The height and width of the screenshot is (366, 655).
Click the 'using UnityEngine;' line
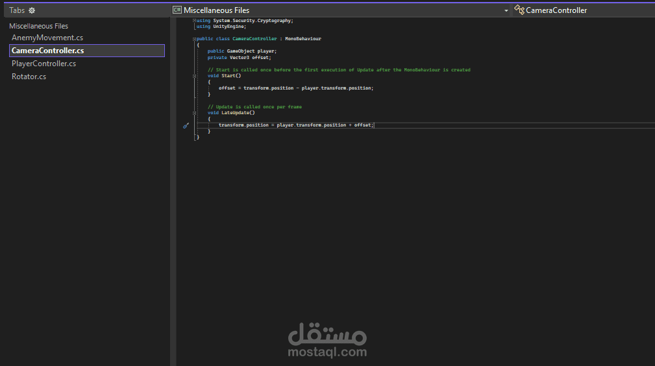(x=221, y=27)
